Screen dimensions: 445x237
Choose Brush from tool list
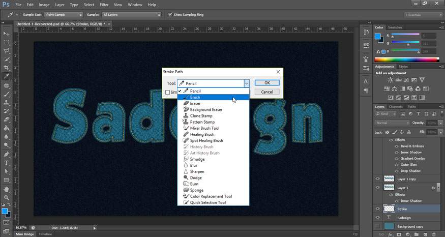(214, 97)
